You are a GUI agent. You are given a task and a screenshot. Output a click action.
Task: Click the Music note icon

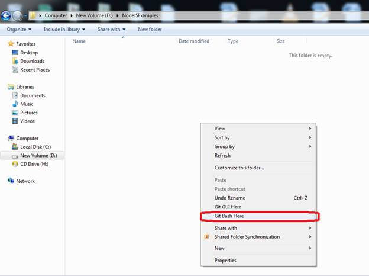pos(15,104)
